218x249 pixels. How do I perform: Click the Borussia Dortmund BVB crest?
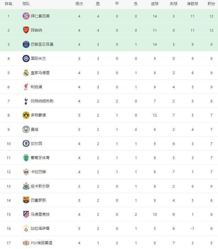26,115
